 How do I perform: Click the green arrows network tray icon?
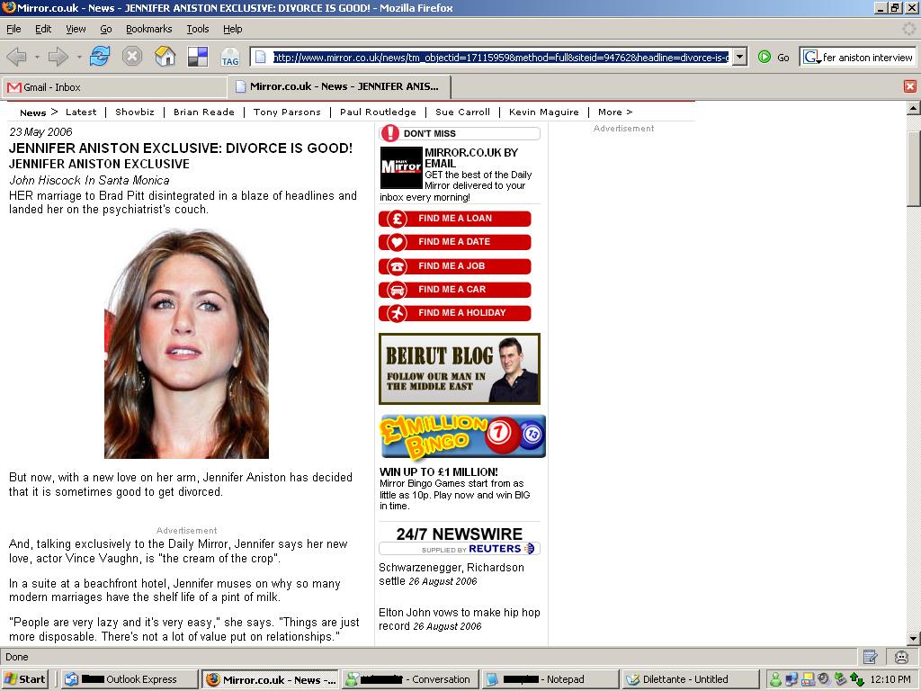tap(857, 679)
